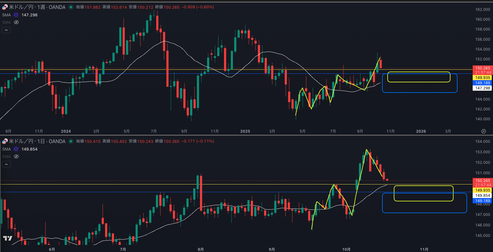Click the green market status dot on daily chart

point(71,141)
